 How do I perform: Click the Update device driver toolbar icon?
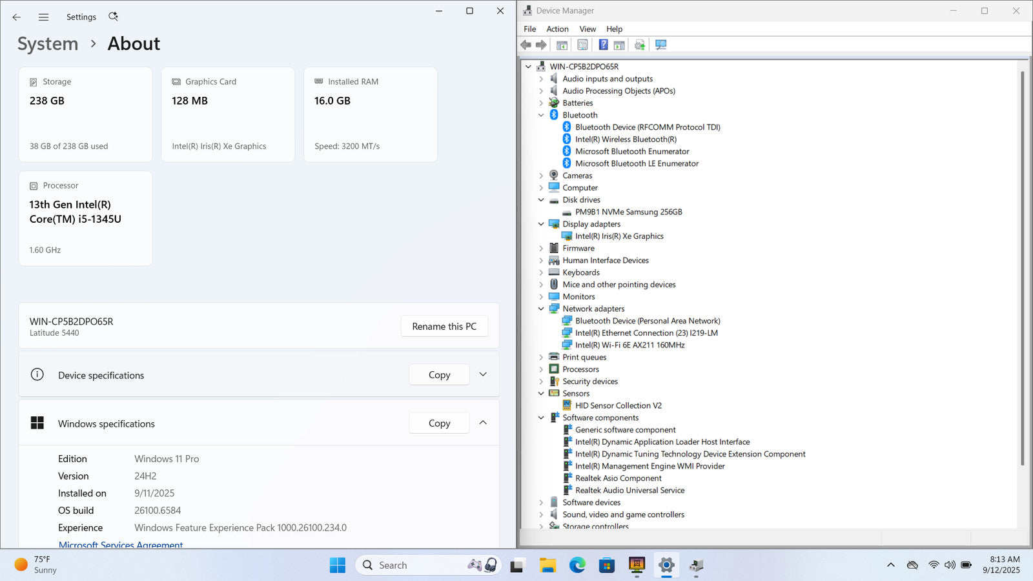coord(640,45)
